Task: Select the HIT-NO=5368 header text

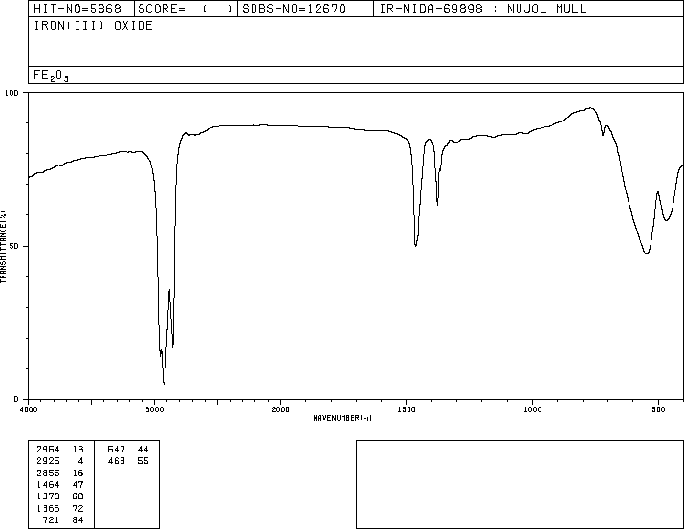Action: coord(77,9)
